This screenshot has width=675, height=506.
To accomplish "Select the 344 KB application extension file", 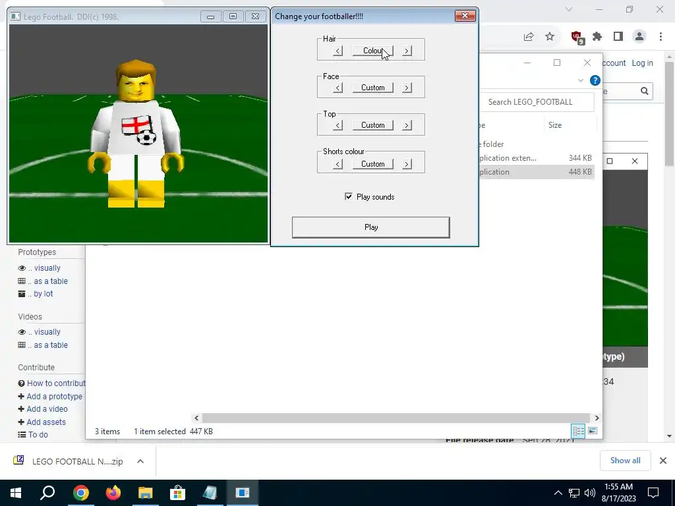I will click(537, 158).
